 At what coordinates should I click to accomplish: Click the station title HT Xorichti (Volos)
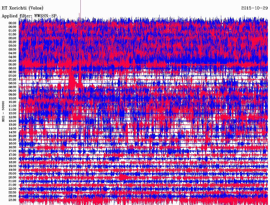click(22, 8)
